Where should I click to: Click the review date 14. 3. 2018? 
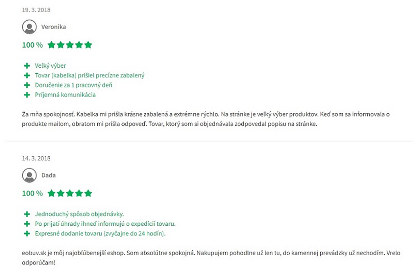[36, 159]
